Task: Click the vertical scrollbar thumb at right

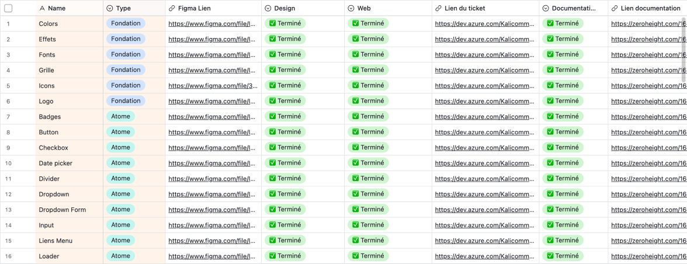Action: click(x=684, y=49)
